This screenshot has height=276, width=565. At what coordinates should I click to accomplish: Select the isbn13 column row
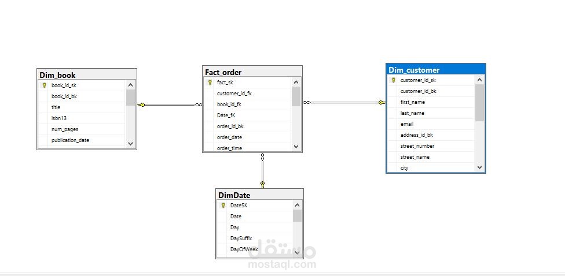click(82, 118)
